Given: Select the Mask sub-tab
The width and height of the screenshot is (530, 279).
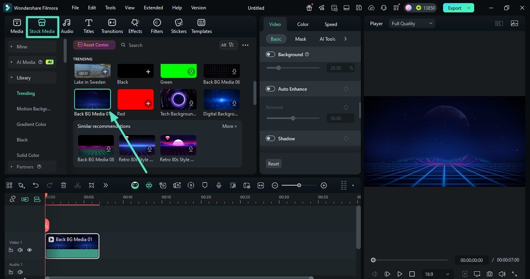Looking at the screenshot, I should pos(300,39).
